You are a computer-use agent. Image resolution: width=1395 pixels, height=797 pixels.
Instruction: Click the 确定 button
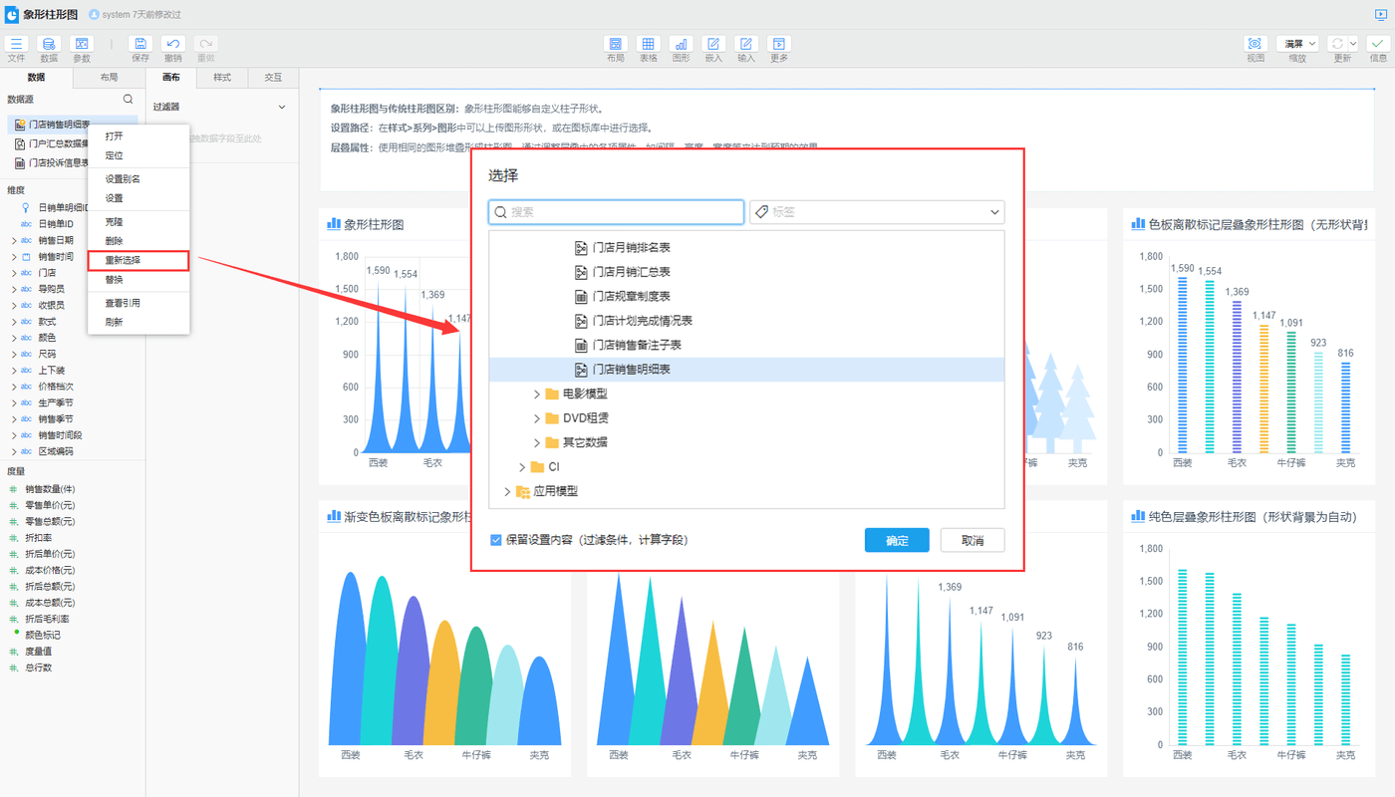coord(897,540)
